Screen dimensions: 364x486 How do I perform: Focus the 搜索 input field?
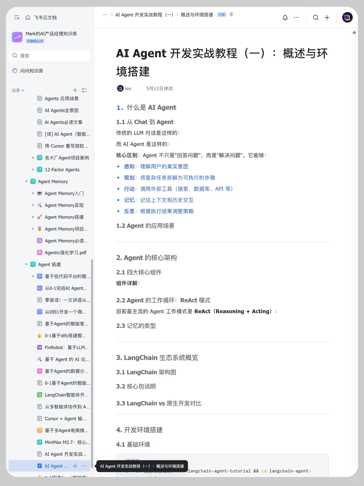(x=50, y=56)
